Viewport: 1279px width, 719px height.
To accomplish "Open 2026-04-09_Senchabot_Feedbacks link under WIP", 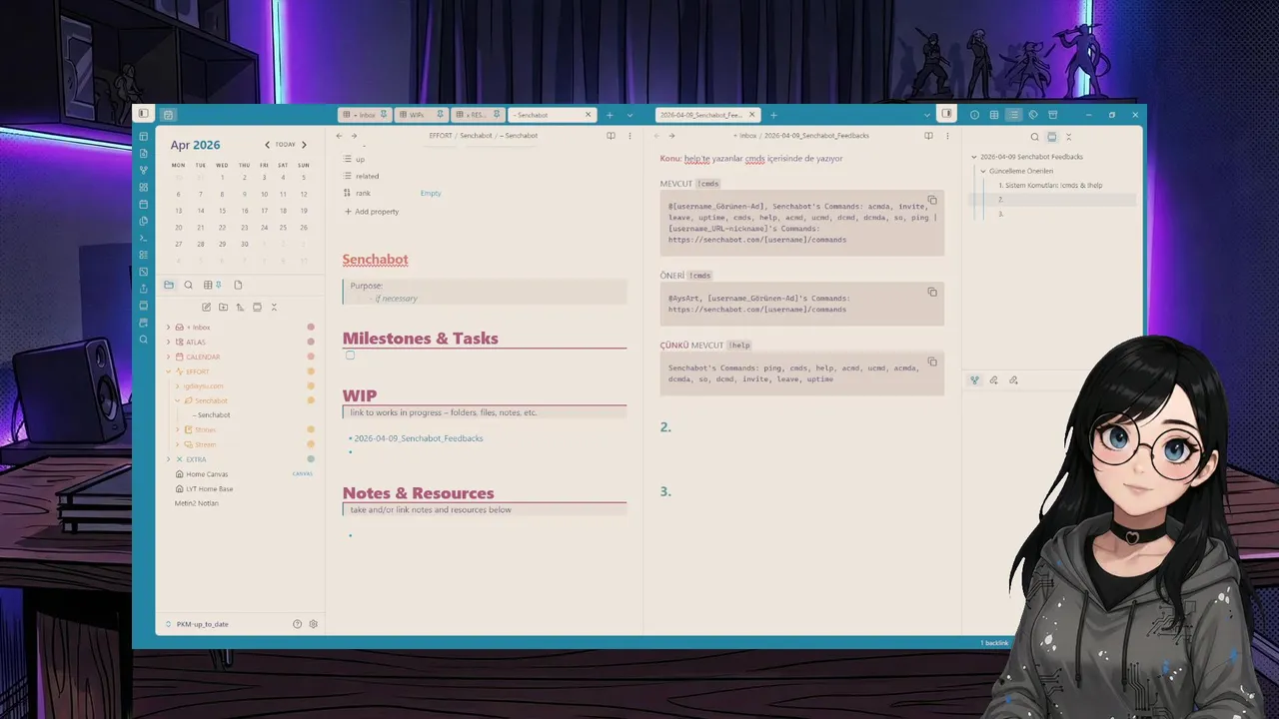I will pos(419,438).
